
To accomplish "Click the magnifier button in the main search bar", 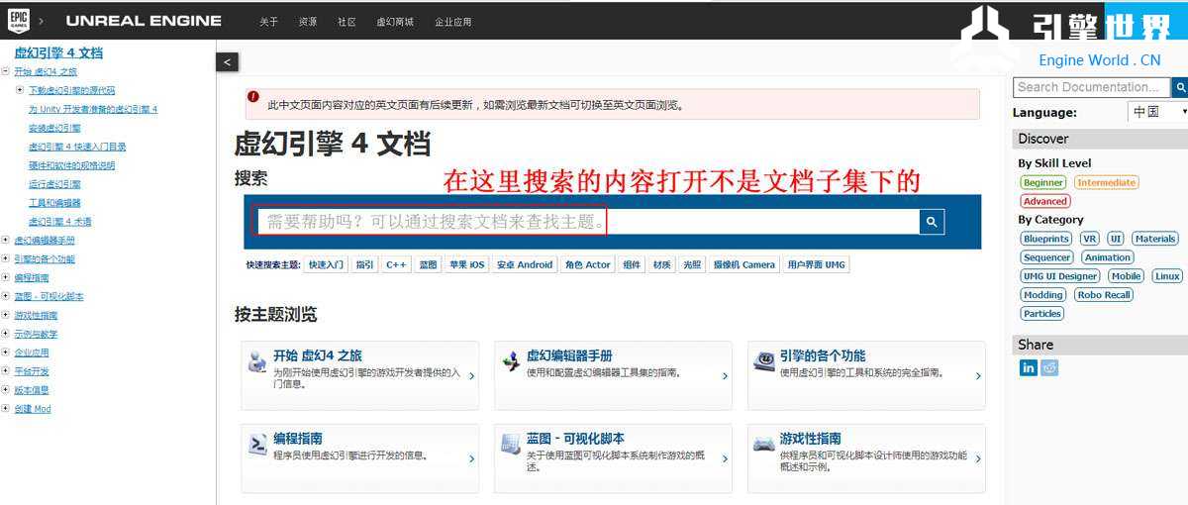I will pos(931,222).
